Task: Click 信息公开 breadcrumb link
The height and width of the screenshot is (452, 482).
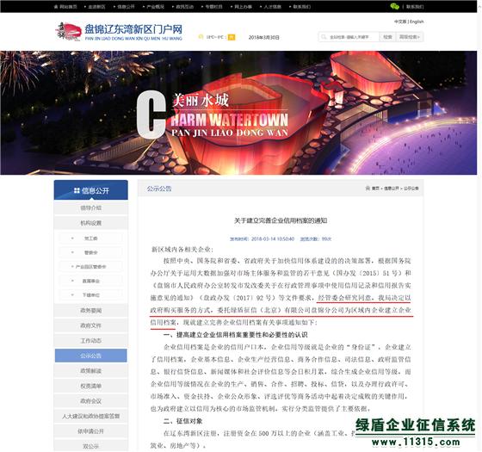Action: tap(392, 189)
